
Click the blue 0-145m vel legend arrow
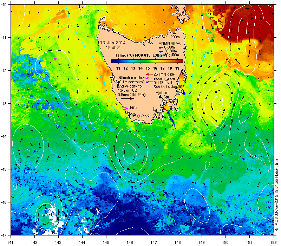149,83
